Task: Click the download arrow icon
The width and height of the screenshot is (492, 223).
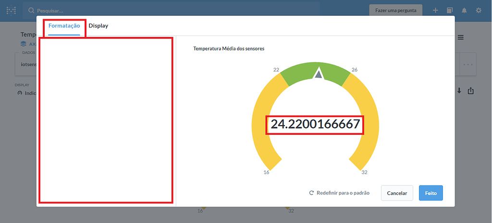Action: [x=459, y=91]
